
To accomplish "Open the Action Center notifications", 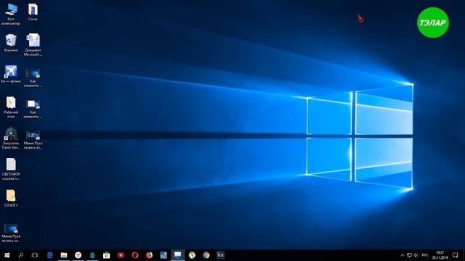I will [456, 255].
